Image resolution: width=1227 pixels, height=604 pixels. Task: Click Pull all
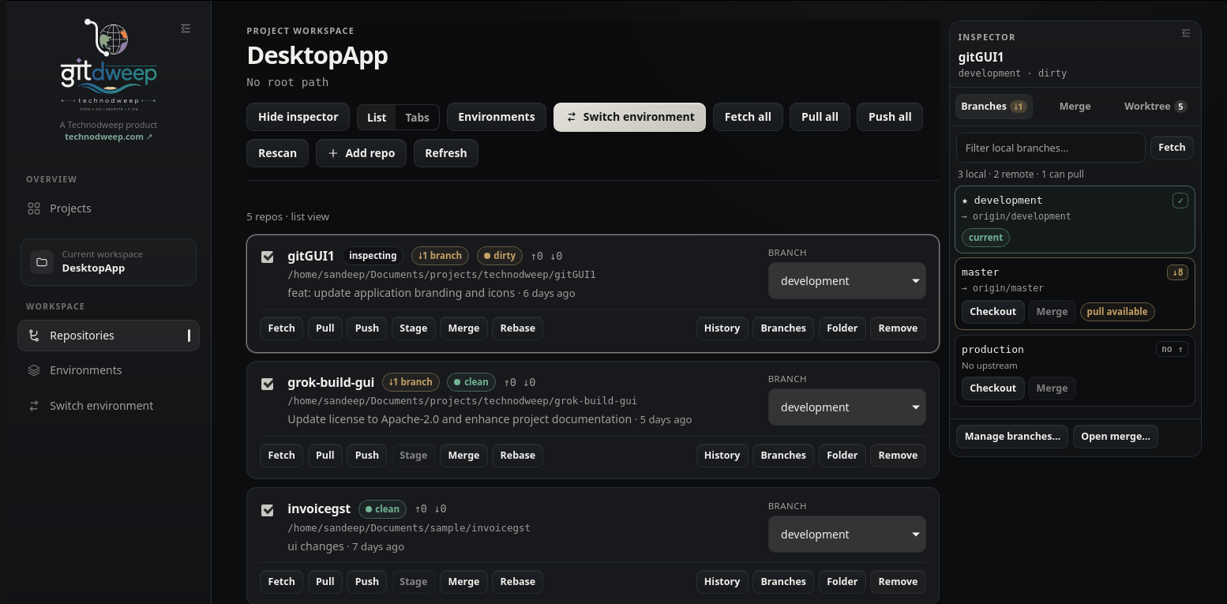[820, 117]
